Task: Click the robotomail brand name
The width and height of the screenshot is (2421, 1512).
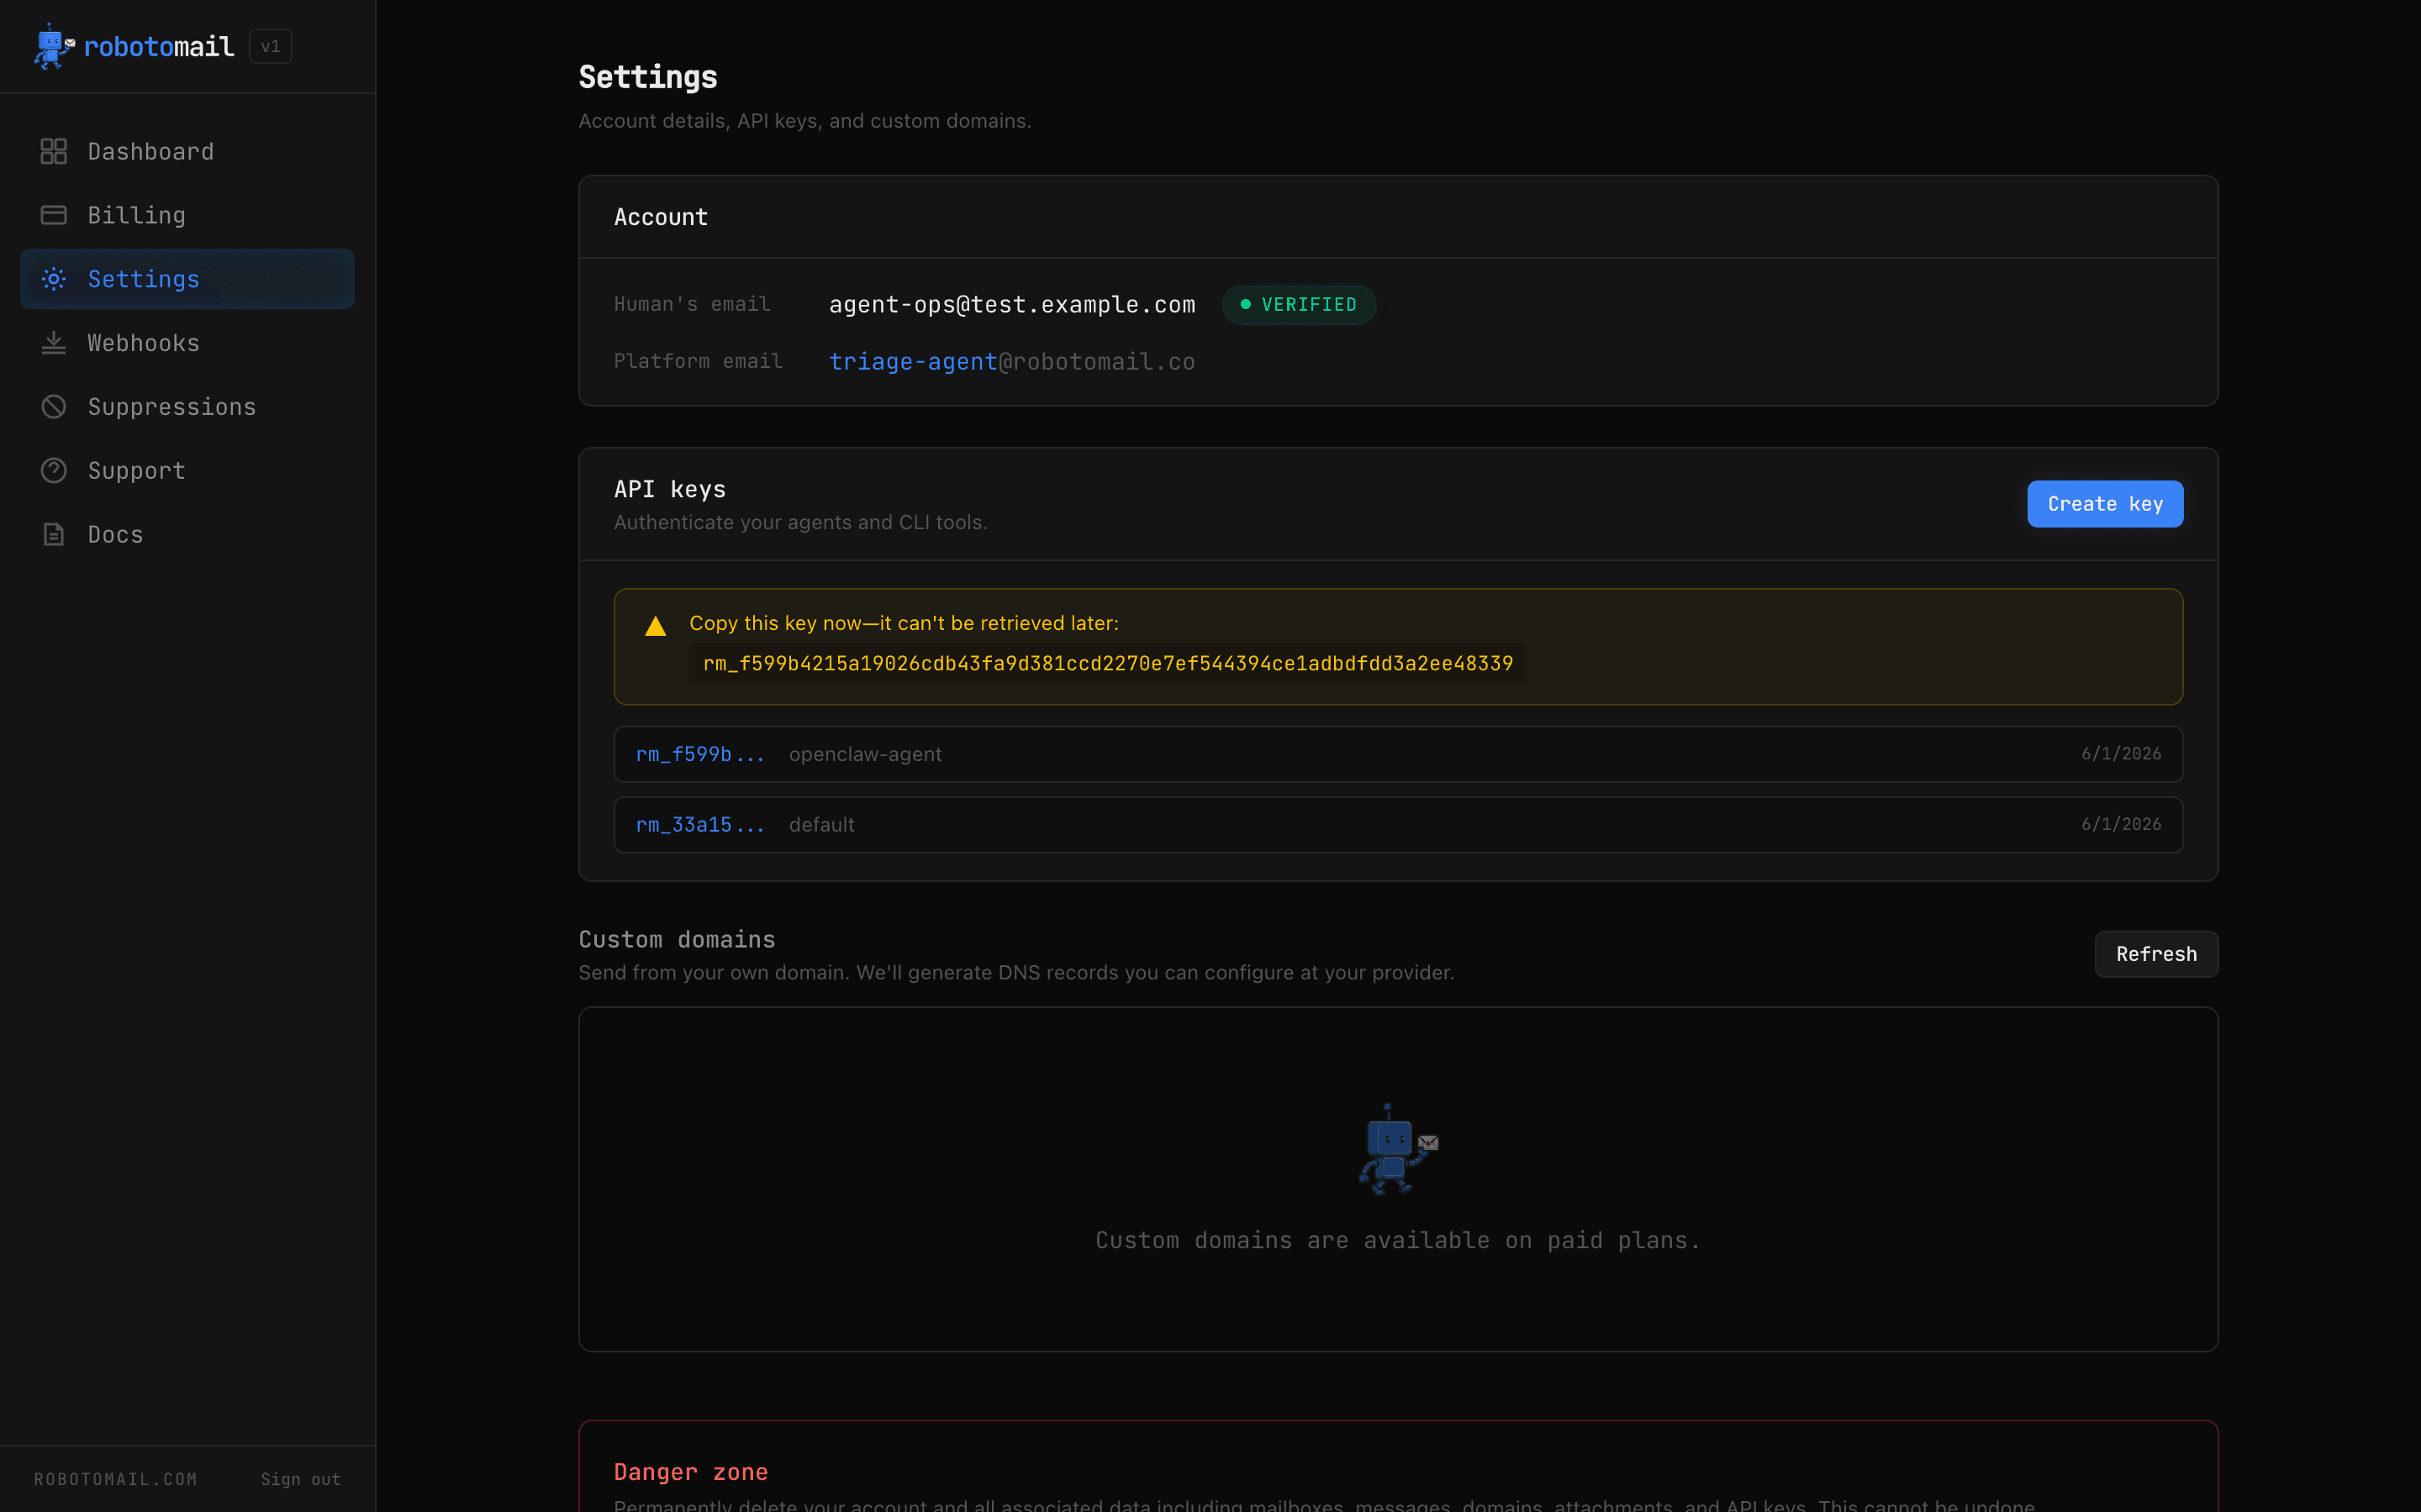Action: pyautogui.click(x=159, y=46)
